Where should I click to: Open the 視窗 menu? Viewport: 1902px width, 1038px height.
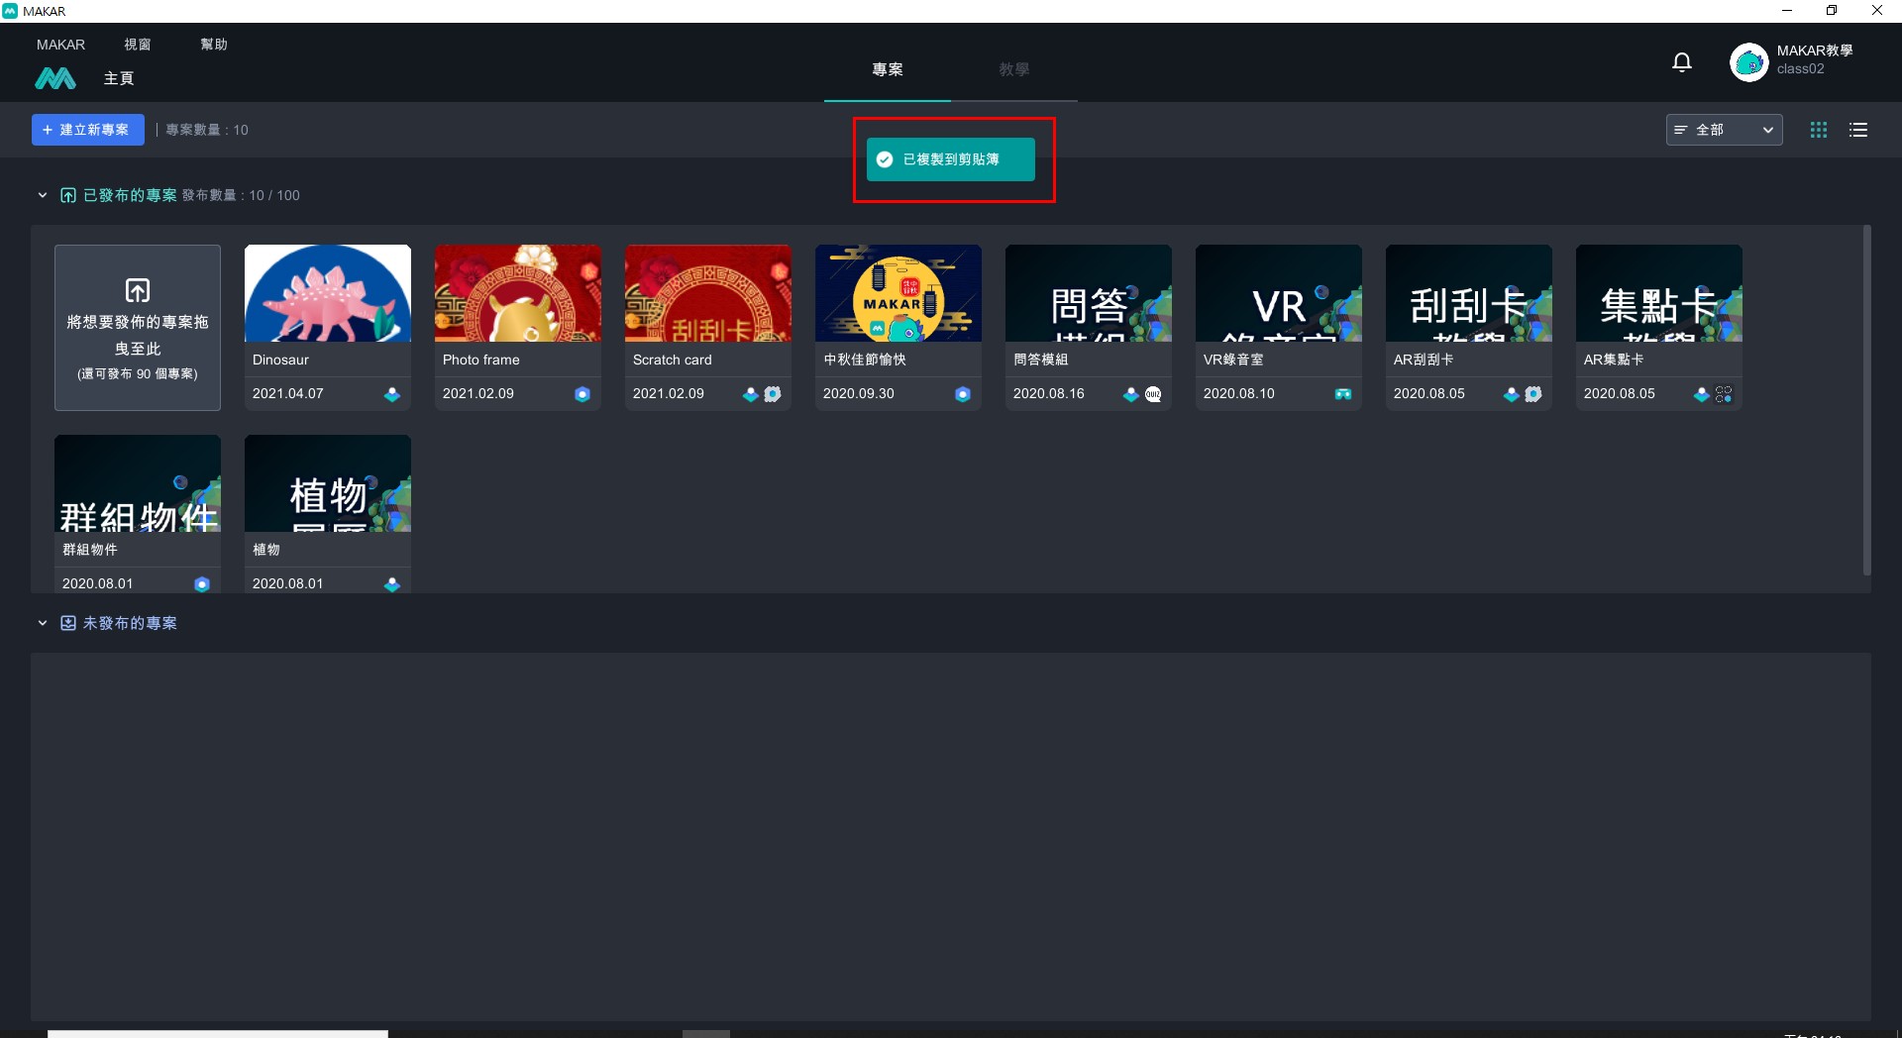pyautogui.click(x=138, y=45)
